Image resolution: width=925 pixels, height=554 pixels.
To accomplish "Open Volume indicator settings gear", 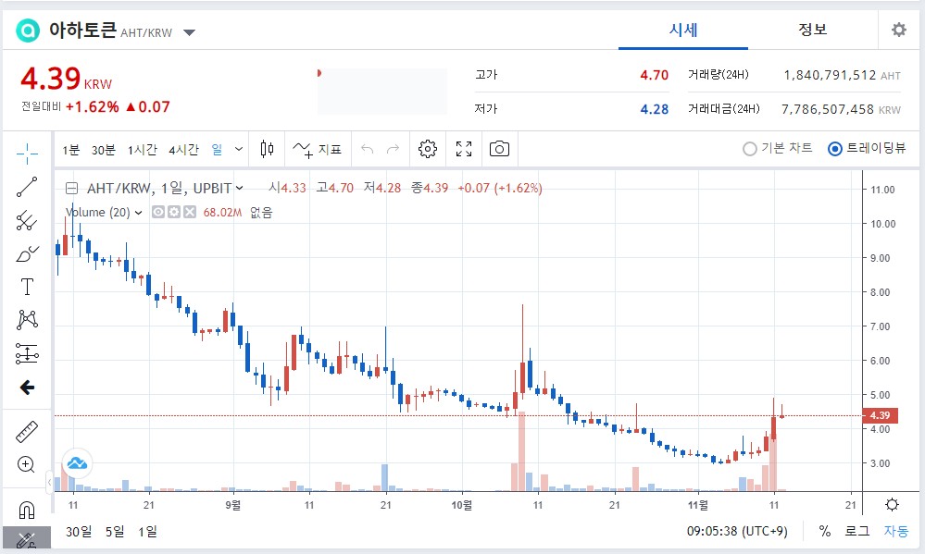I will [173, 212].
